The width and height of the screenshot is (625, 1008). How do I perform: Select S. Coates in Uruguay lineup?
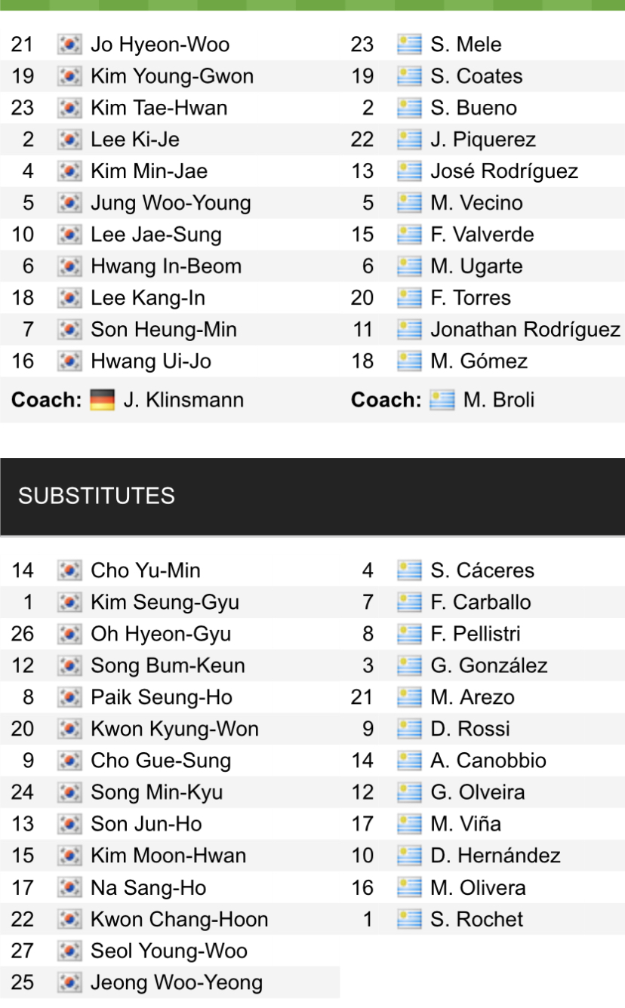476,76
